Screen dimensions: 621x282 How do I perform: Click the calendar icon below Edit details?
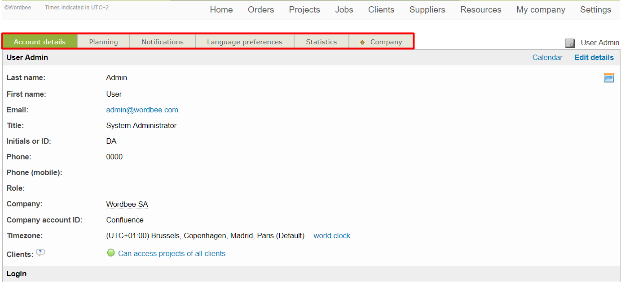pos(608,78)
